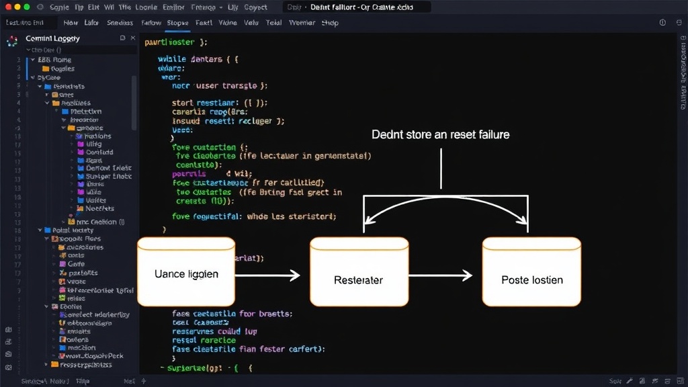Click the orange folder icon next to Pogpiies
The width and height of the screenshot is (688, 387).
tap(46, 69)
